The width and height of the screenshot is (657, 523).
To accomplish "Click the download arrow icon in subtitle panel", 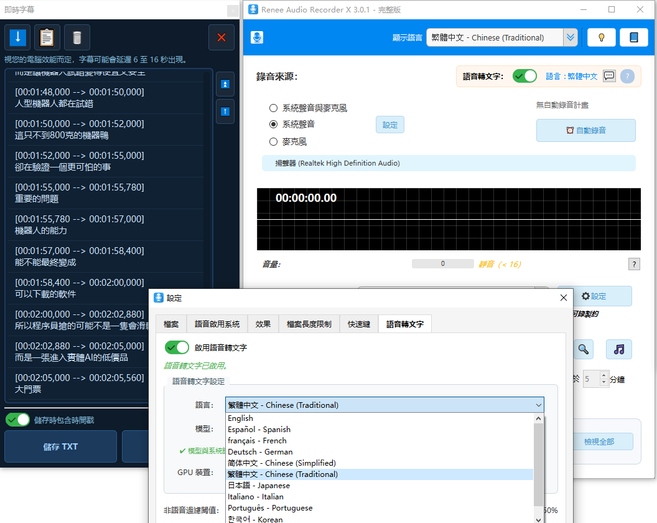I will (x=17, y=37).
